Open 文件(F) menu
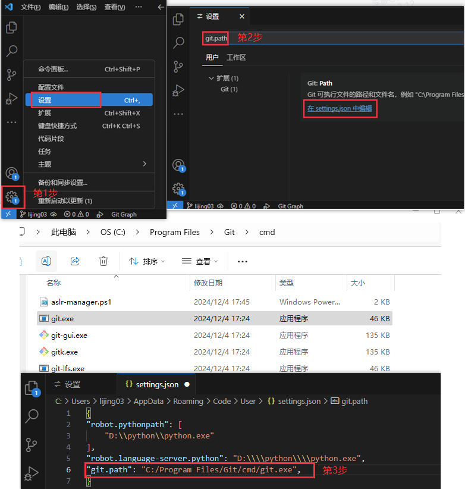 [x=30, y=7]
